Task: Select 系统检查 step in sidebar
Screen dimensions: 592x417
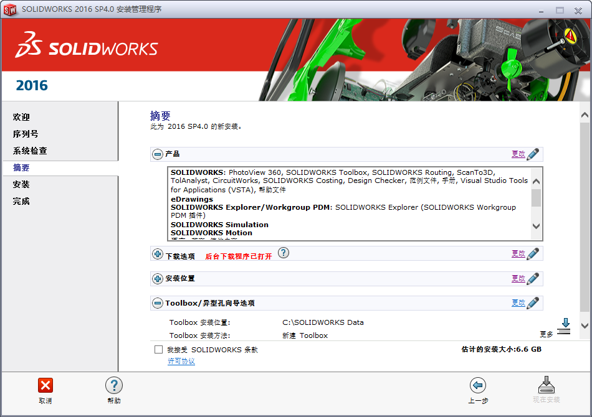Action: (30, 151)
